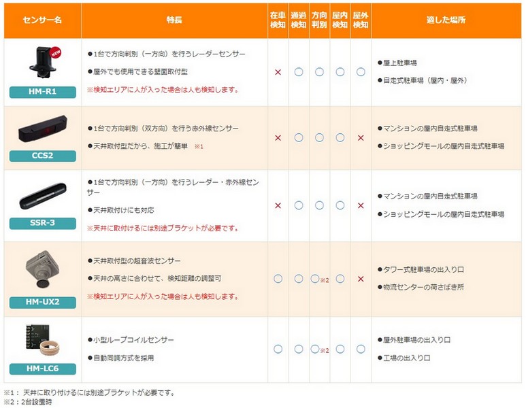Click the SSR-3 sensor product image
Image resolution: width=526 pixels, height=408 pixels.
pos(42,197)
